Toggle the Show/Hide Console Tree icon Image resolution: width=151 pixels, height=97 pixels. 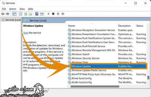(14, 14)
